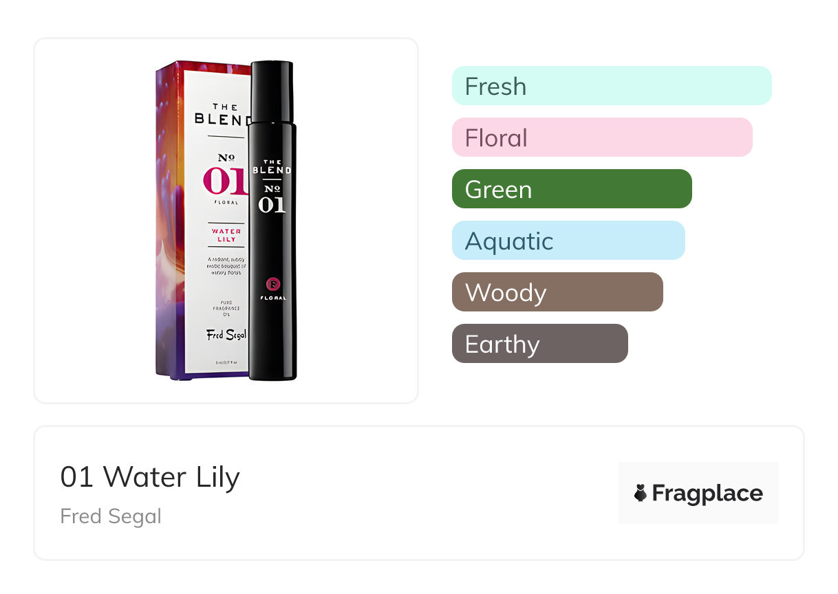Click the FLORAL text at the bottle bottom

[272, 298]
